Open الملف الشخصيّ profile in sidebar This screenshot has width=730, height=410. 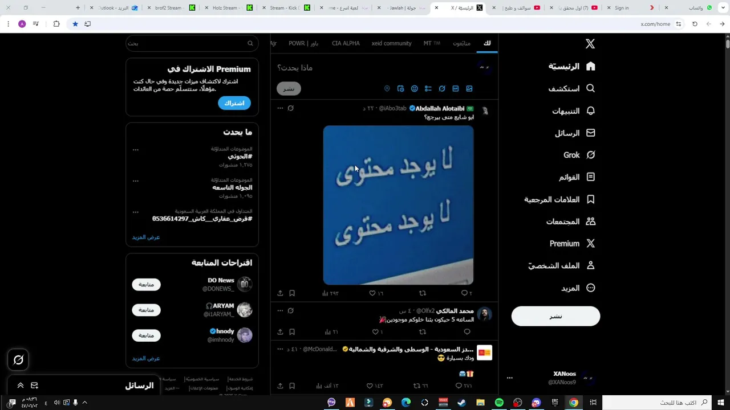562,266
